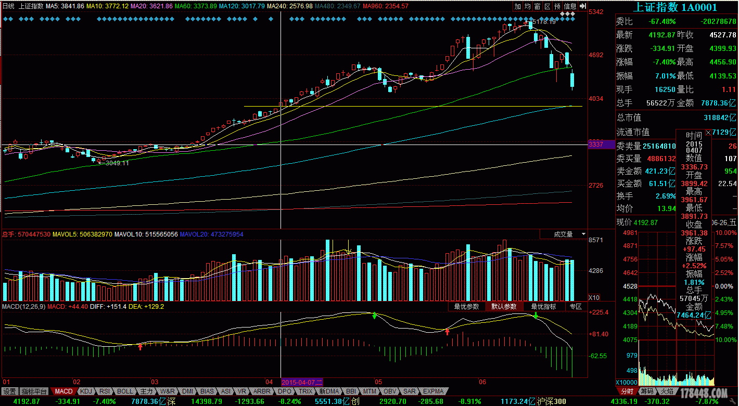
Task: Click the MA120: 3017.79 label
Action: [x=242, y=6]
